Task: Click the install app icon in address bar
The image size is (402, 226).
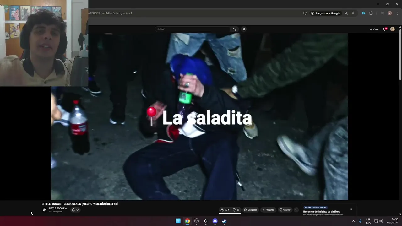Action: coord(305,13)
